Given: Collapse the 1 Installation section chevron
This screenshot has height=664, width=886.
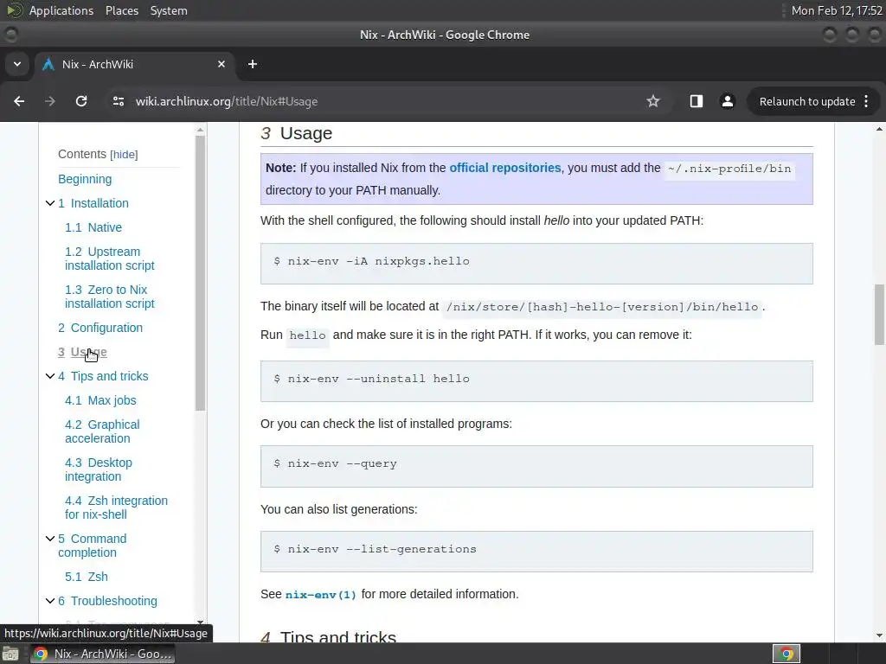Looking at the screenshot, I should point(49,203).
